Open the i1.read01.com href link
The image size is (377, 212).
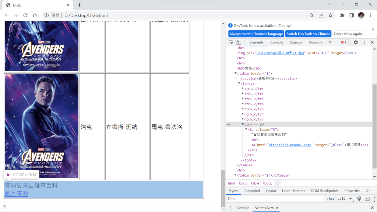pos(290,145)
